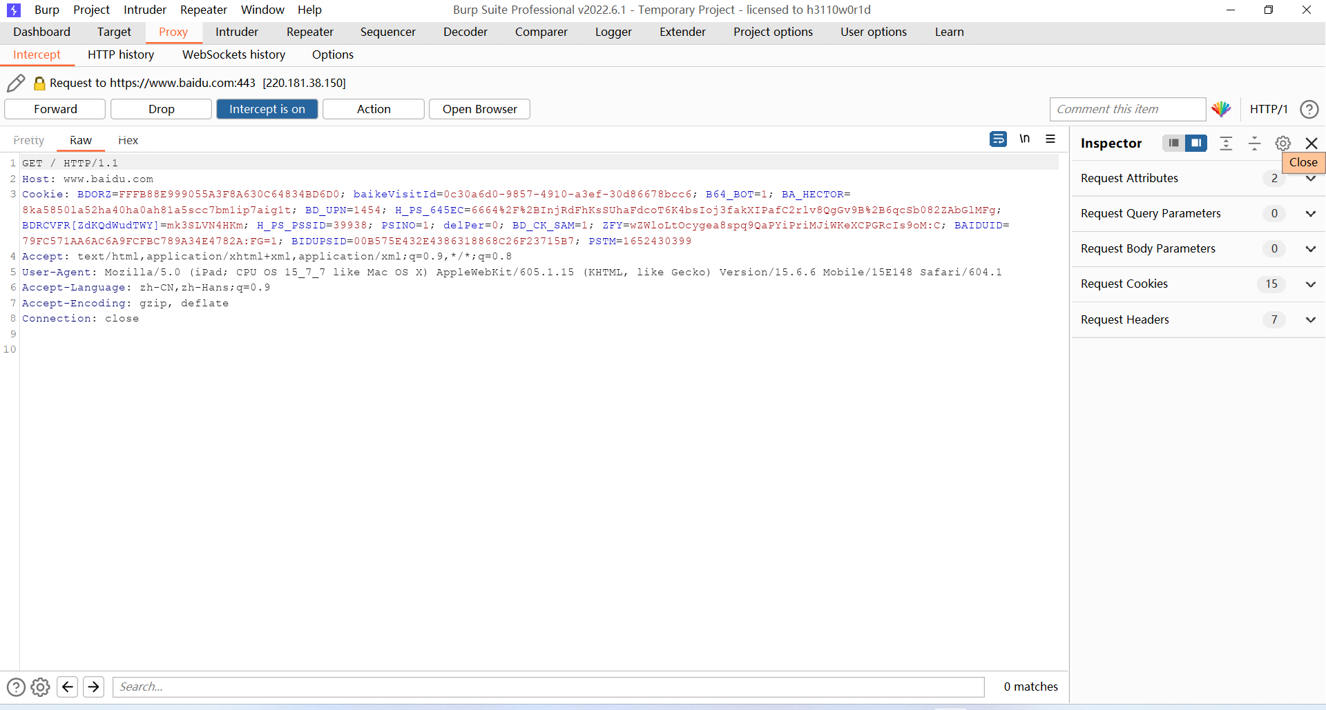This screenshot has height=710, width=1326.
Task: Switch editor to Raw view
Action: (x=81, y=140)
